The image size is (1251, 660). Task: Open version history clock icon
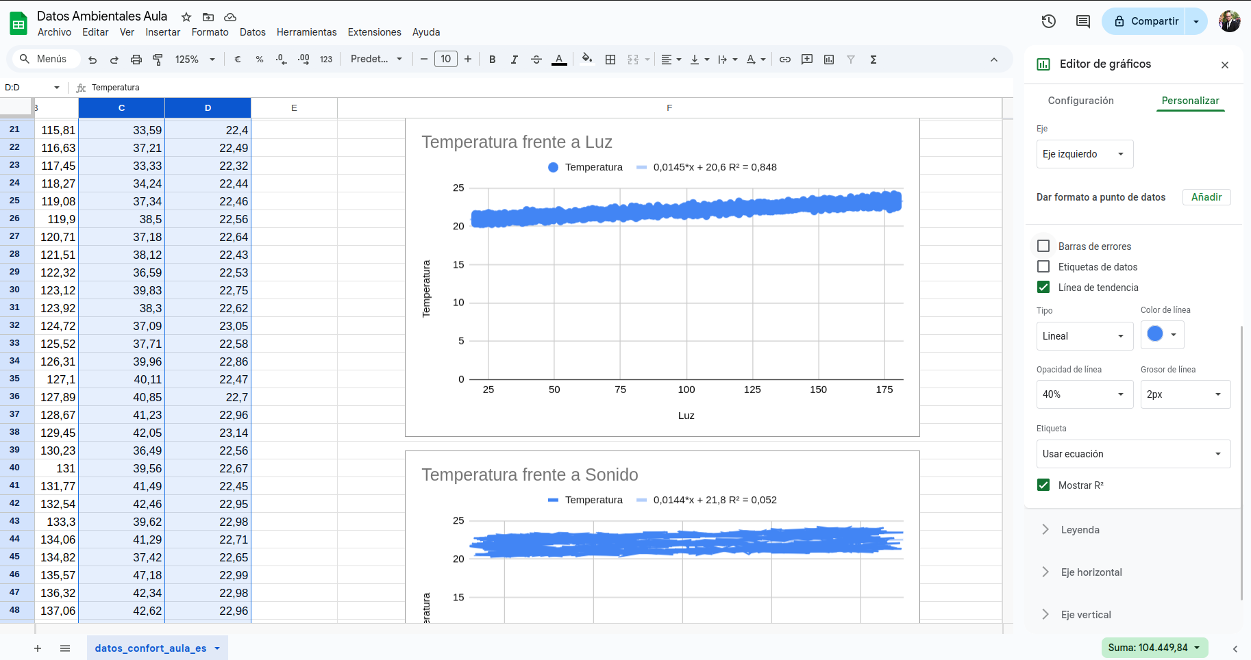click(1048, 21)
